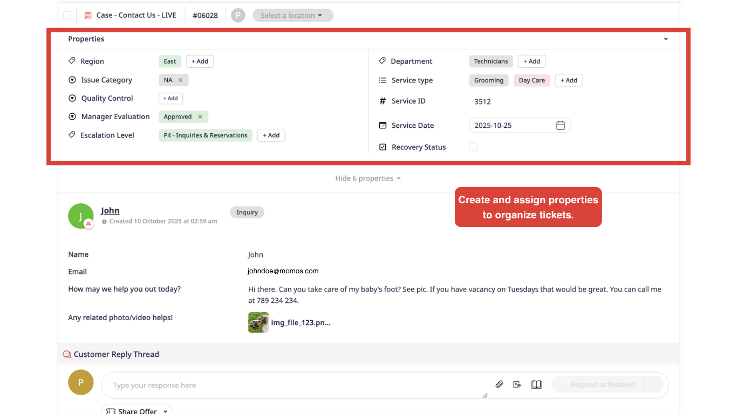Screen dimensions: 737x414
Task: Remove the Approved tag from Manager Evaluation
Action: pos(200,116)
